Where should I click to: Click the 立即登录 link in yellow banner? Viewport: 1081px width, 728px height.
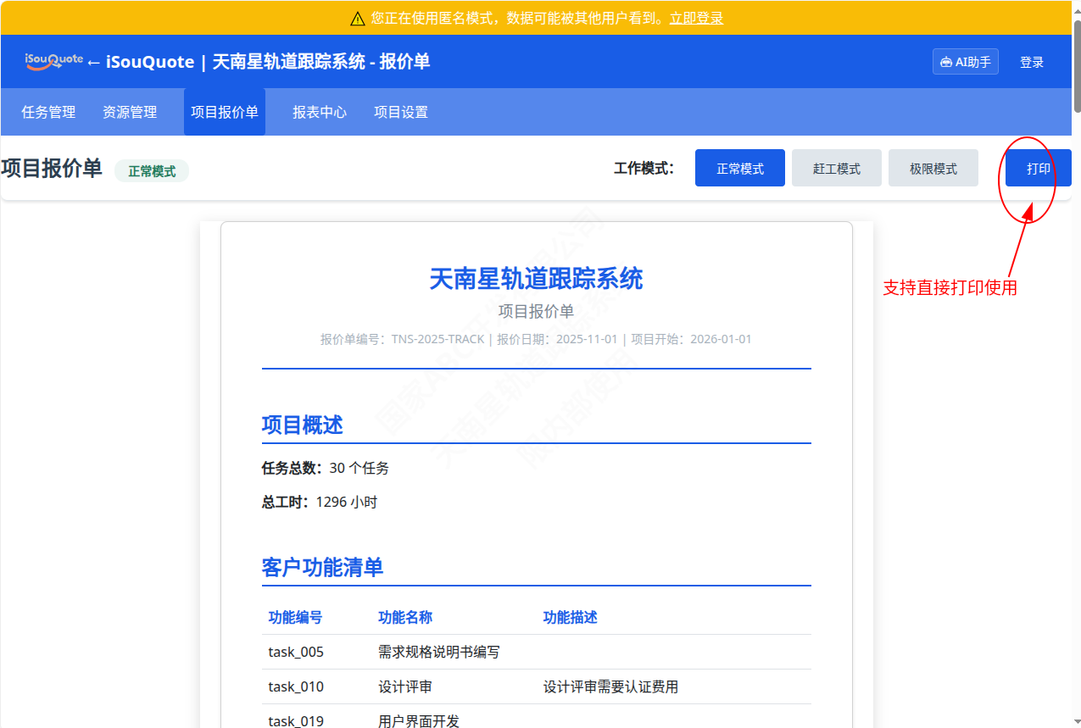tap(696, 19)
